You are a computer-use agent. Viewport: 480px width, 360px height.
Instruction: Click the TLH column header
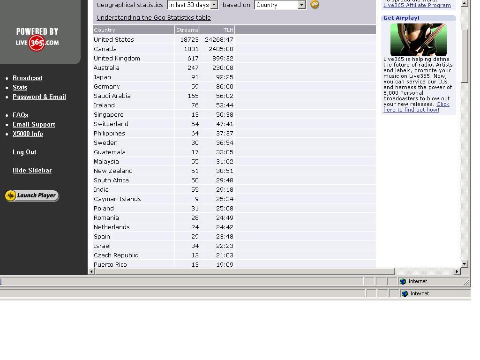pos(217,30)
